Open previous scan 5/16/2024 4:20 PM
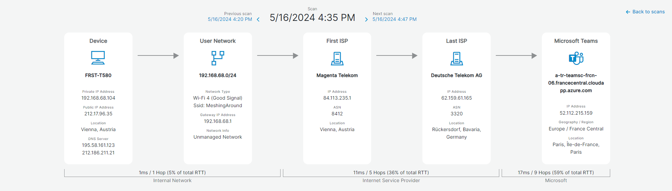 [x=230, y=19]
